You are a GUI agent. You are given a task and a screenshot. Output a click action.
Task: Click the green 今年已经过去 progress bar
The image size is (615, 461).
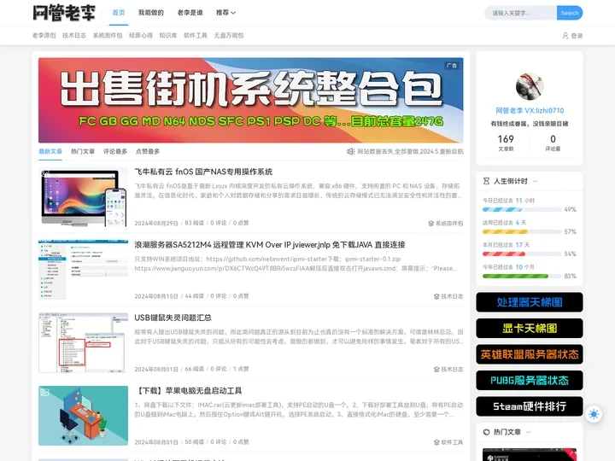(521, 277)
